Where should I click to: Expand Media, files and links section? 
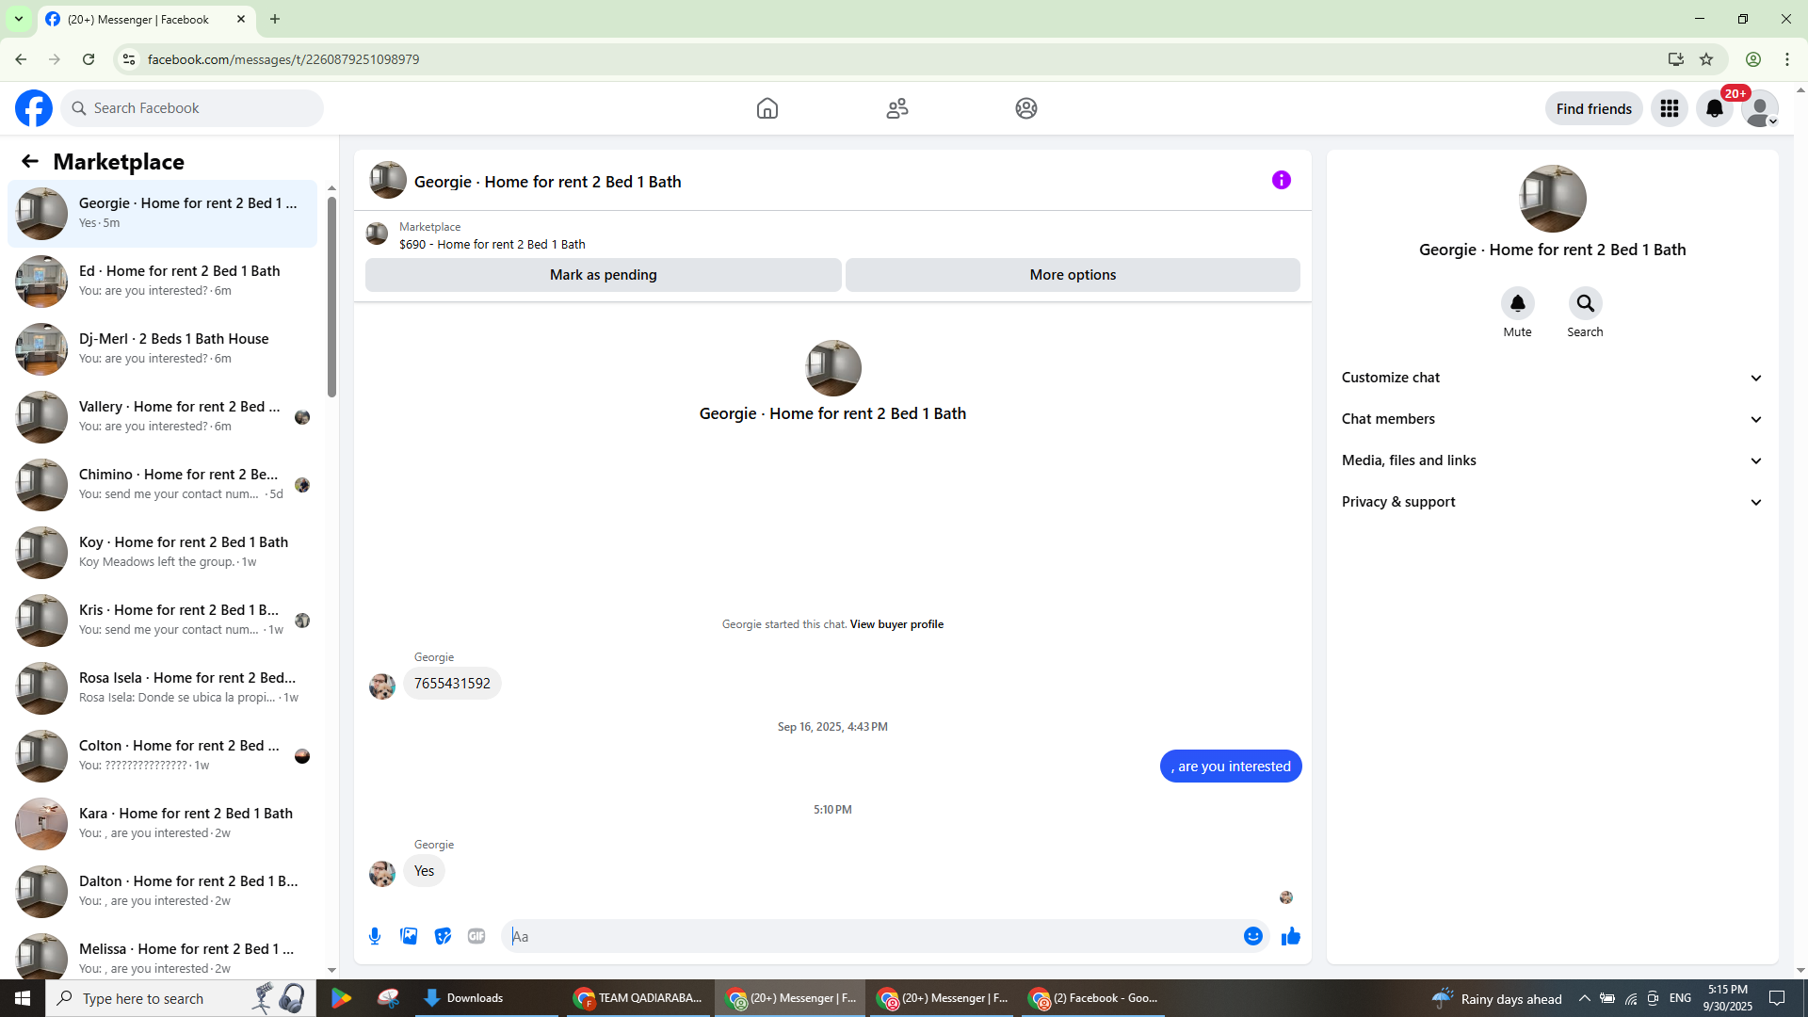[x=1553, y=460]
